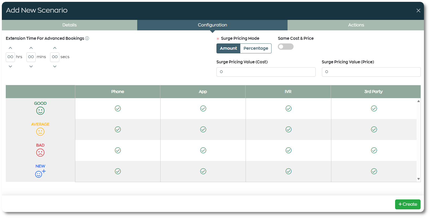The image size is (430, 218).
Task: Increase seconds with the up chevron
Action: [55, 48]
